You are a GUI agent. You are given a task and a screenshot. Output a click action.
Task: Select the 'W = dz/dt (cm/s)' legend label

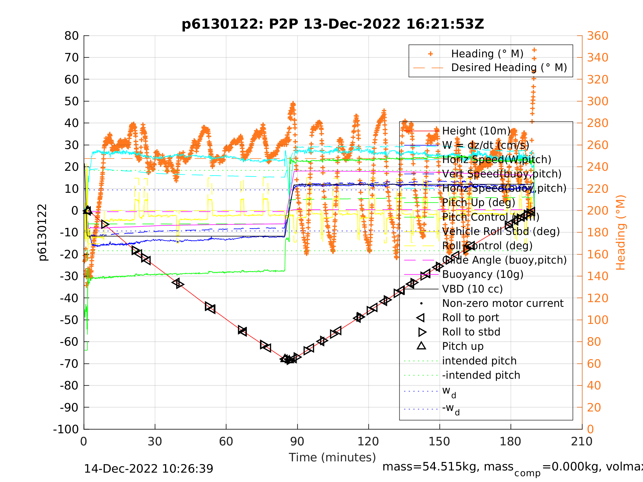tap(485, 145)
